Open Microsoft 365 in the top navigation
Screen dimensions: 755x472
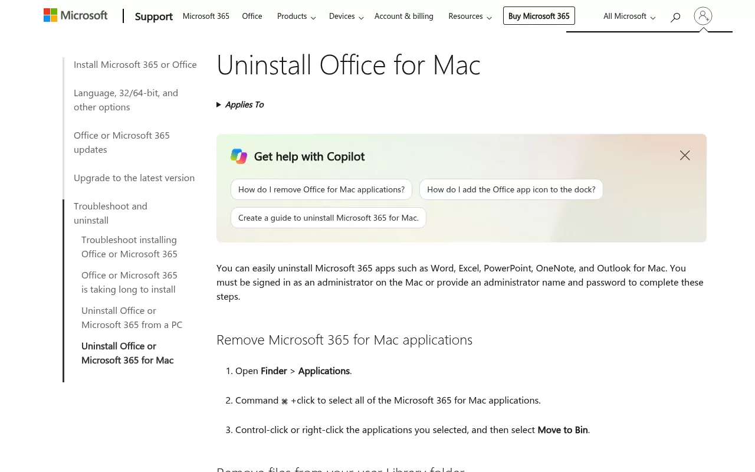(206, 16)
